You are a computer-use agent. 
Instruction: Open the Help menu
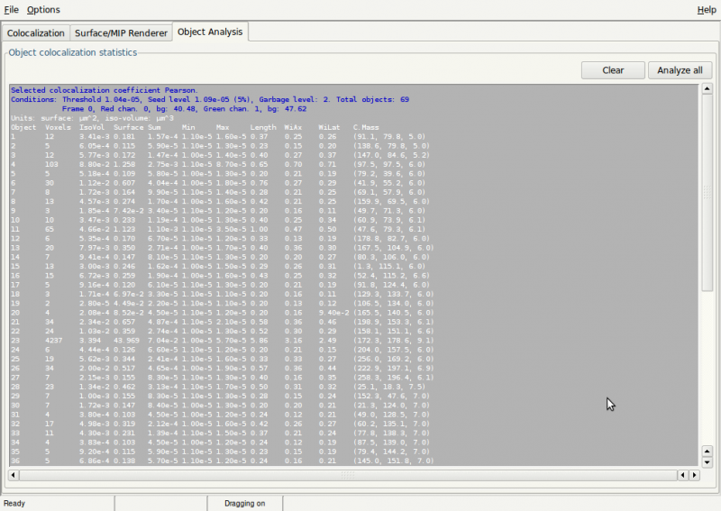click(707, 9)
